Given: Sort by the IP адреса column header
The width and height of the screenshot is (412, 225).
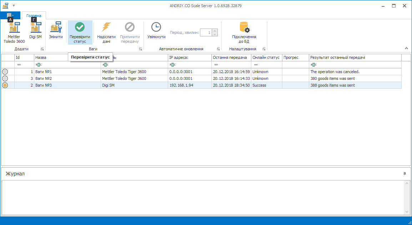Looking at the screenshot, I should pos(190,57).
